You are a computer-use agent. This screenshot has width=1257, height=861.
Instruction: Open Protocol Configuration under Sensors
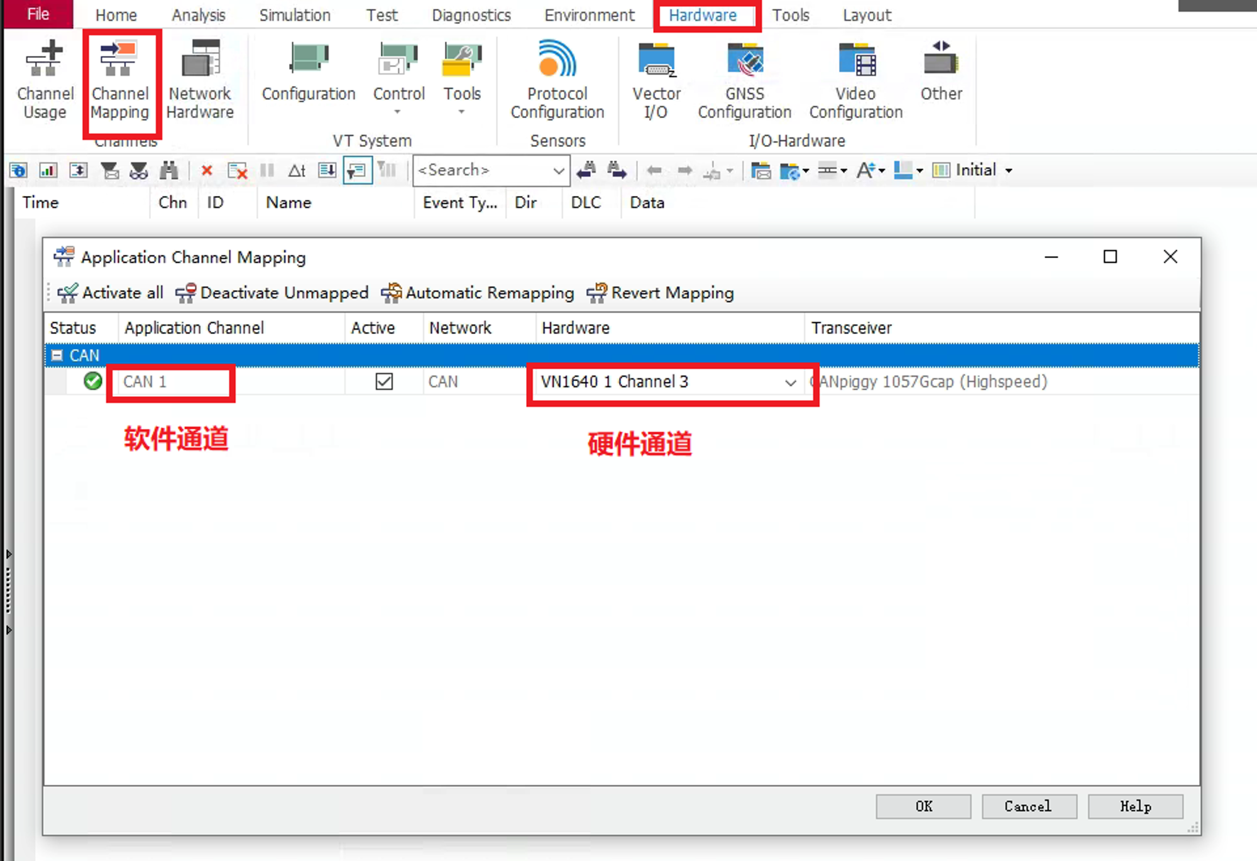(x=557, y=80)
